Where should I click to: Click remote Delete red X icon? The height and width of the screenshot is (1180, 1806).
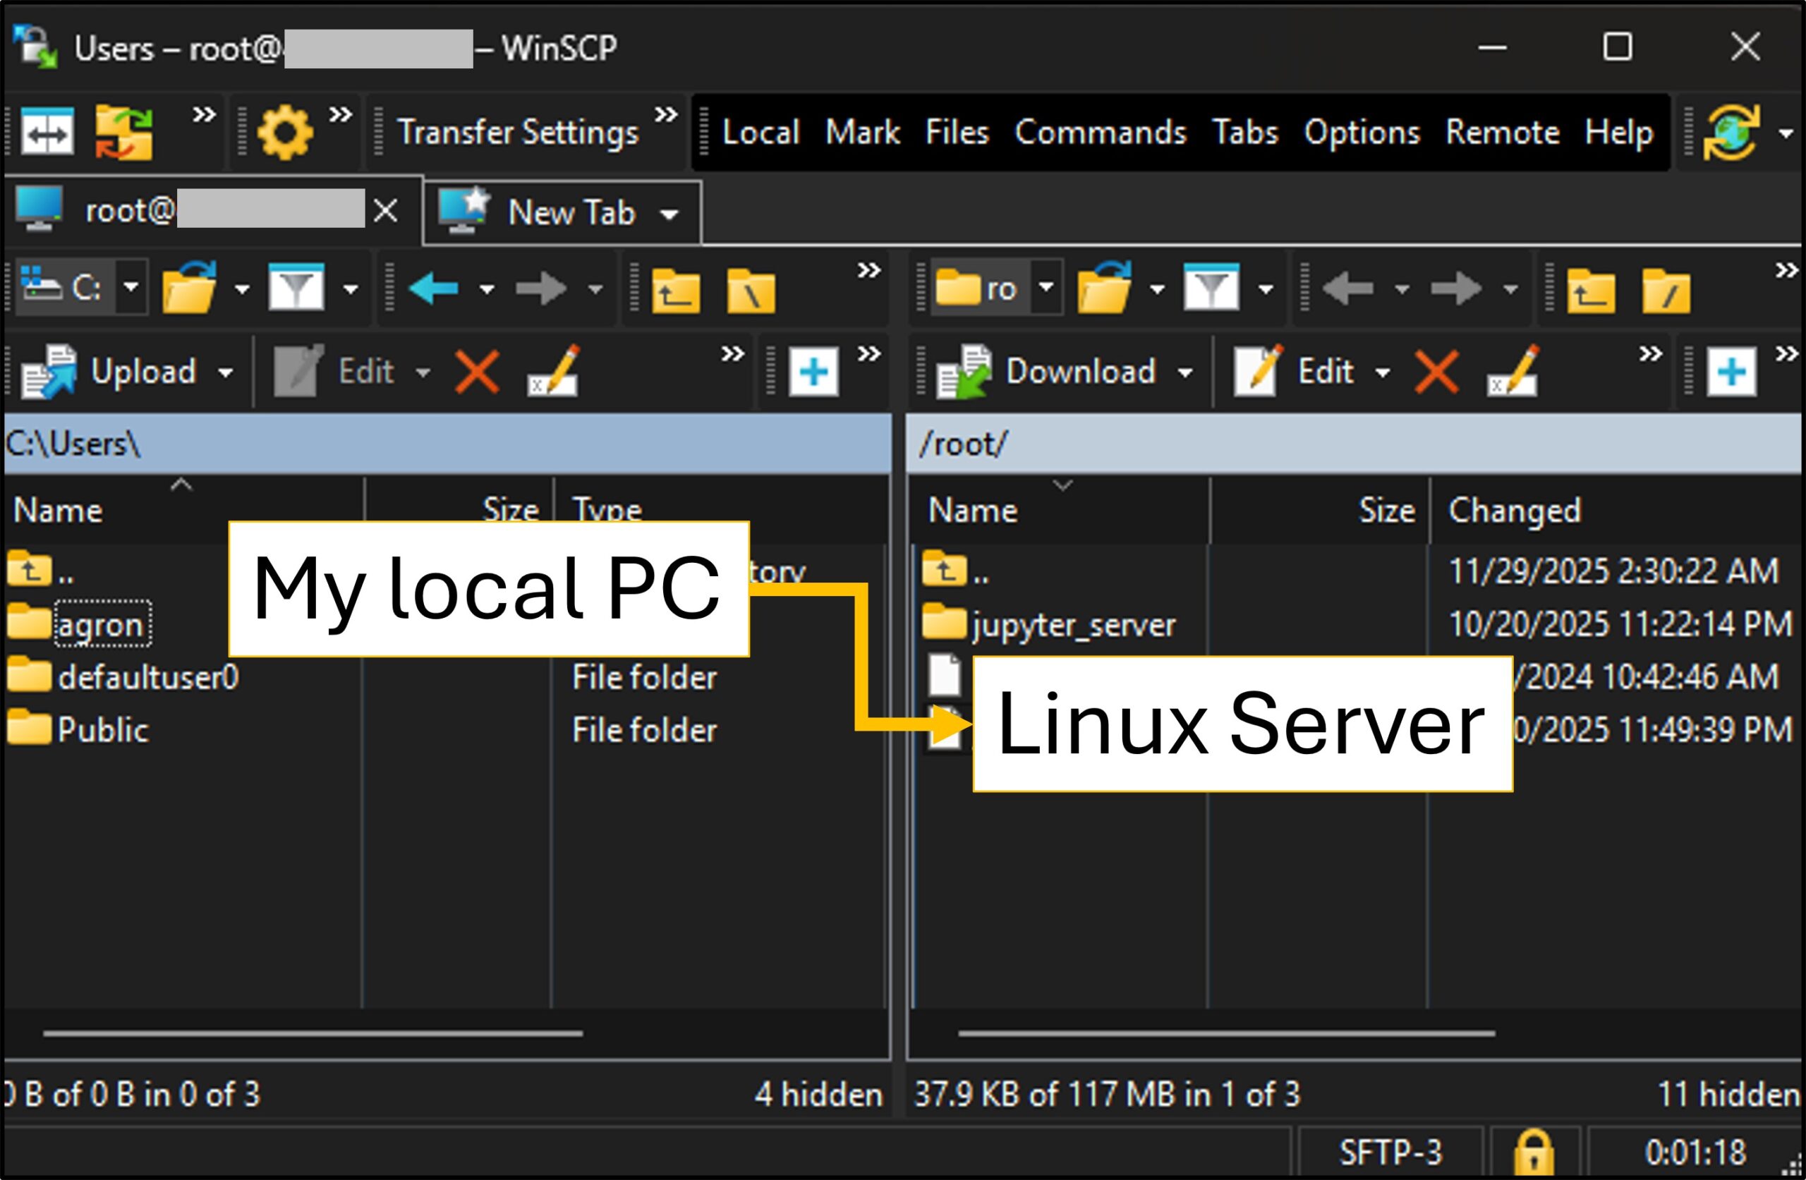pyautogui.click(x=1436, y=372)
